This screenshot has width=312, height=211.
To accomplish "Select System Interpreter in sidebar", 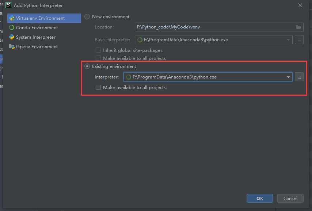I will click(x=44, y=37).
